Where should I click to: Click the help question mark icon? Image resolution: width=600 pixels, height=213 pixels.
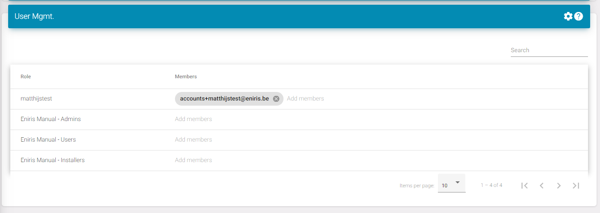point(579,16)
